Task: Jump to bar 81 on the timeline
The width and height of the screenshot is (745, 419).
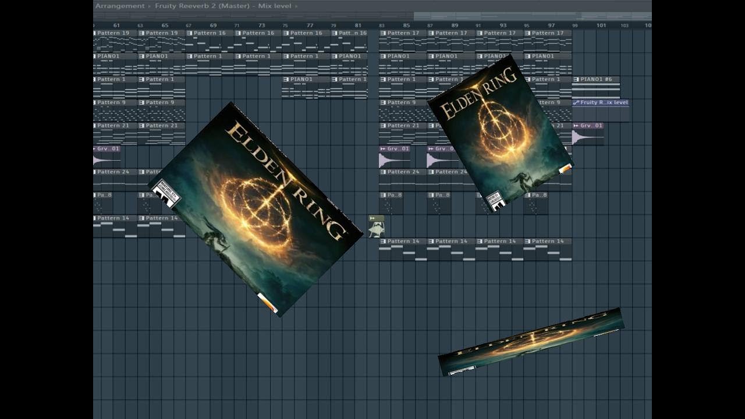Action: click(x=358, y=26)
